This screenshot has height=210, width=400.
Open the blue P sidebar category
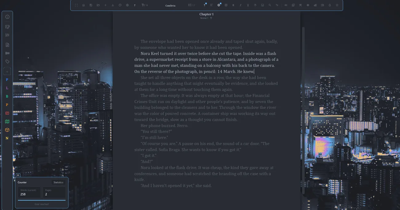point(7,80)
